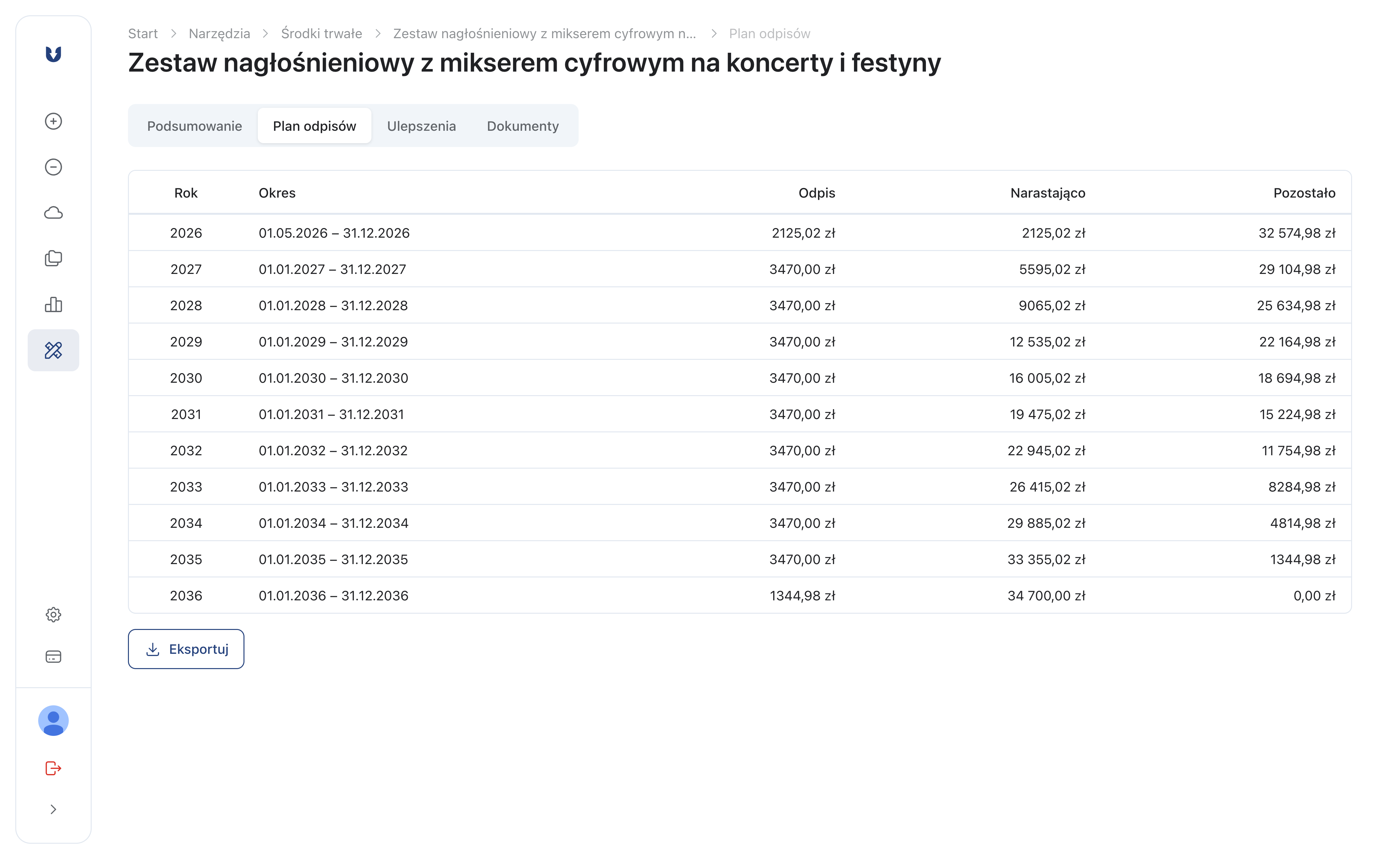The image size is (1375, 859).
Task: Select the tools pencil-ruler sidebar icon
Action: pos(53,350)
